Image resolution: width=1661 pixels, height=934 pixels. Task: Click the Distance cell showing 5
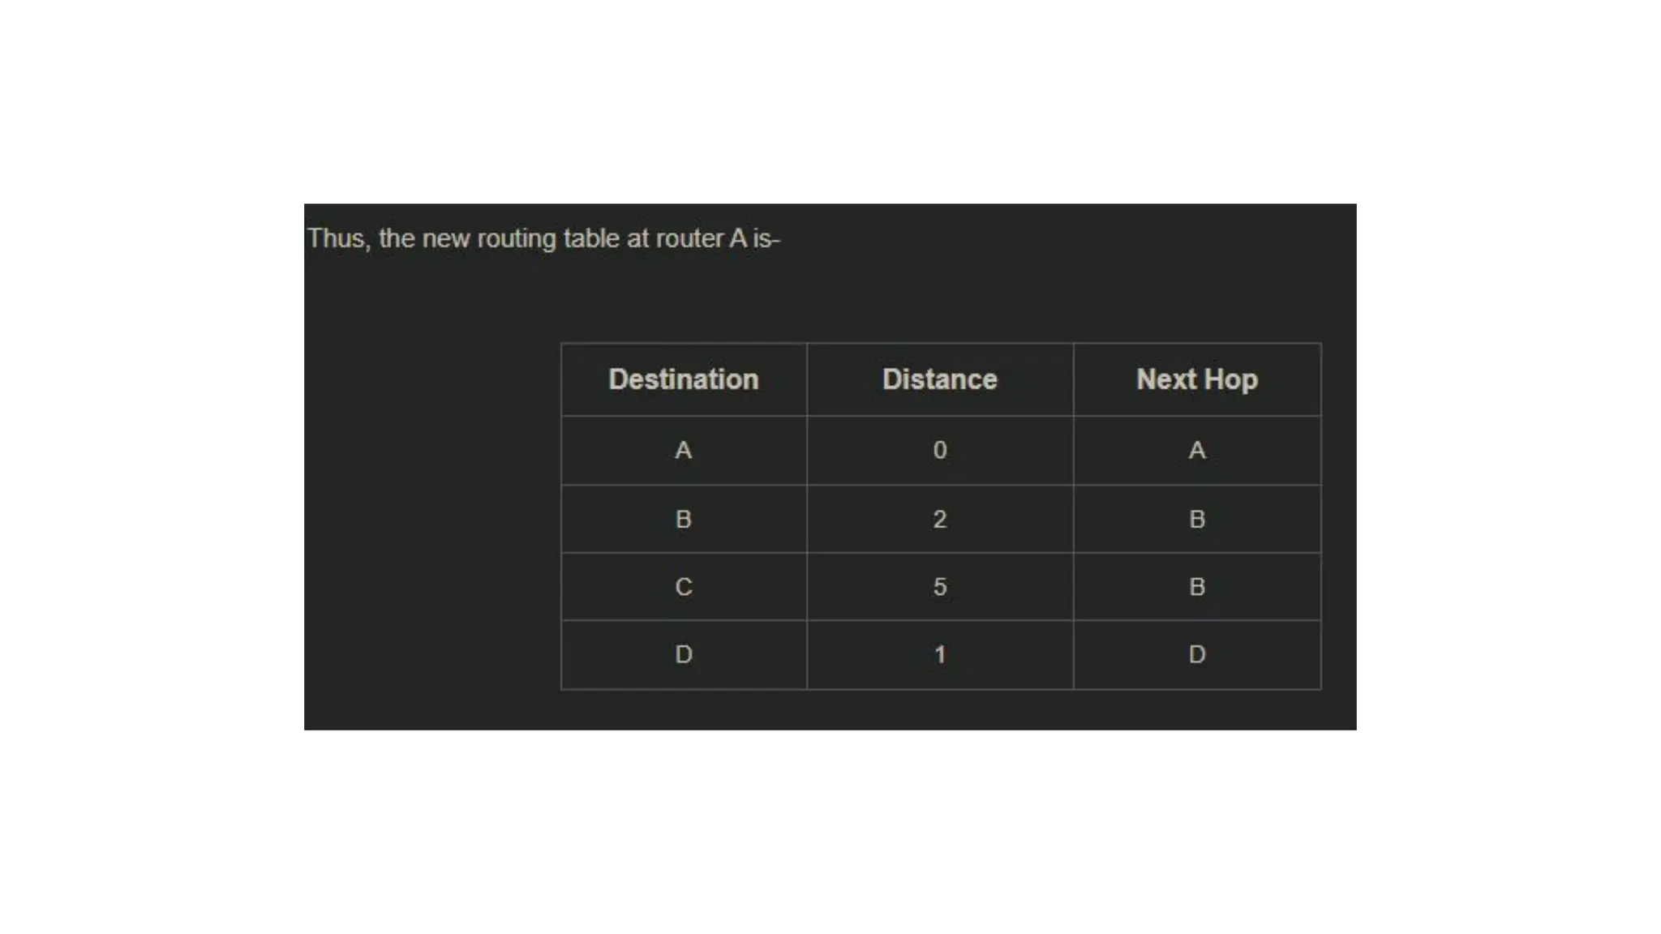(939, 587)
